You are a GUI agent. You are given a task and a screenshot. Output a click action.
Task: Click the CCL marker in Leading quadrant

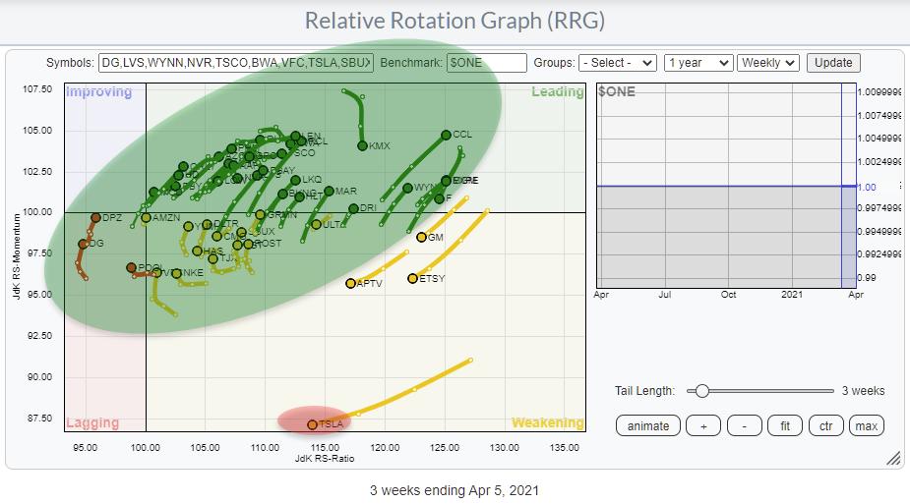click(446, 135)
